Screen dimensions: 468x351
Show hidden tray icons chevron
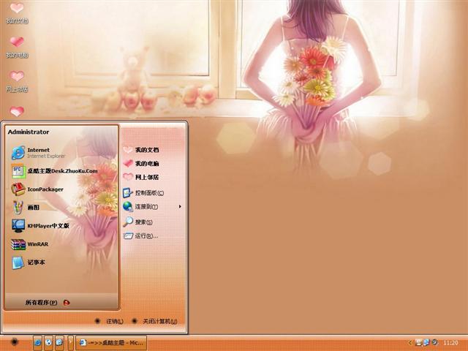(410, 342)
